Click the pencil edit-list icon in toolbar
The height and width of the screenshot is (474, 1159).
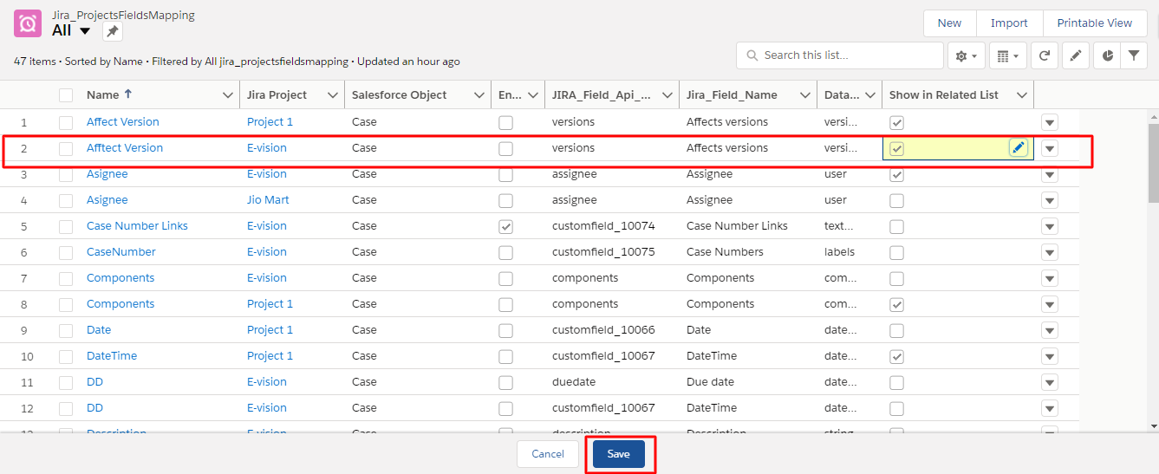pyautogui.click(x=1075, y=55)
